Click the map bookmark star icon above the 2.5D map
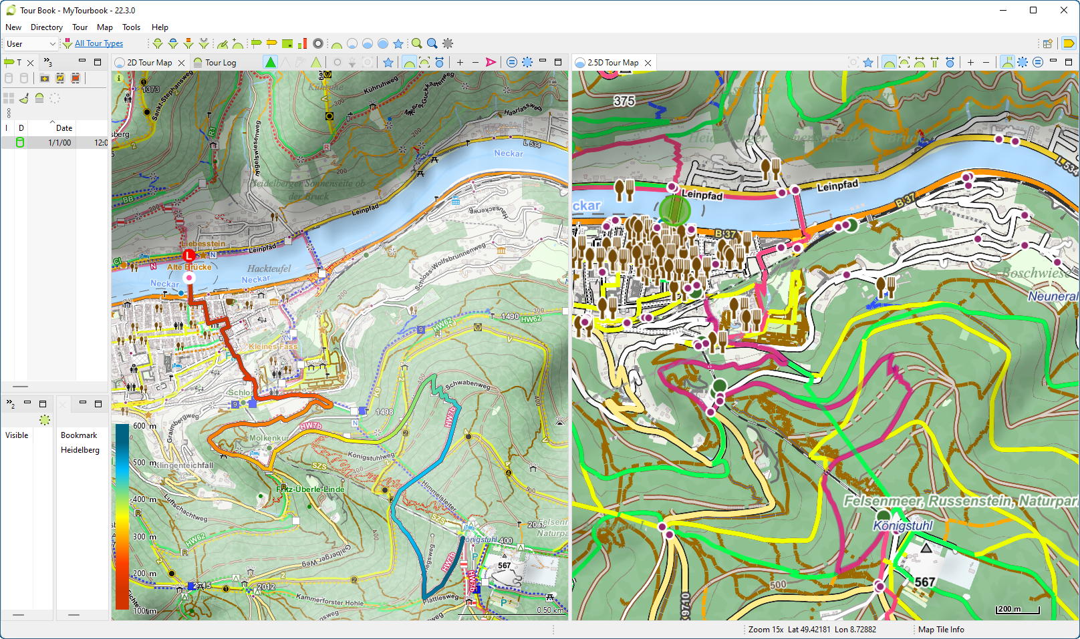Viewport: 1080px width, 639px height. click(x=867, y=62)
